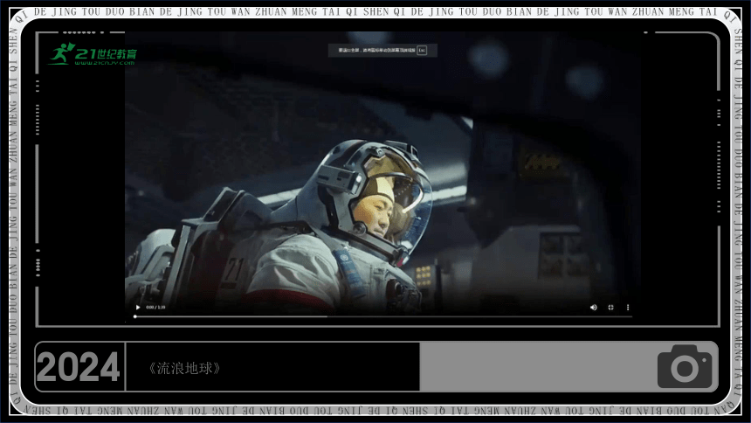This screenshot has width=751, height=423.
Task: Mute the video using the speaker icon
Action: (x=594, y=308)
